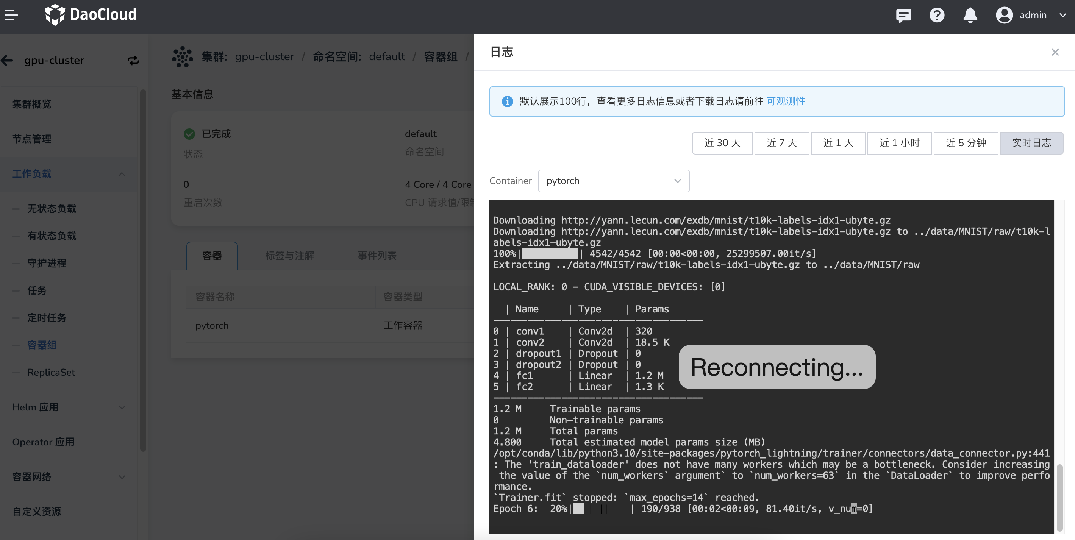Click the DaoCloud logo
Screen dimensions: 1075x540
click(x=91, y=15)
